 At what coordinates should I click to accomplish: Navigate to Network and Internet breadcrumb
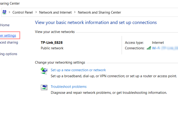(x=55, y=12)
